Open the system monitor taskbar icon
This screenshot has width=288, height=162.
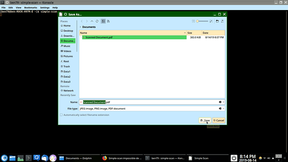[x=20, y=158]
